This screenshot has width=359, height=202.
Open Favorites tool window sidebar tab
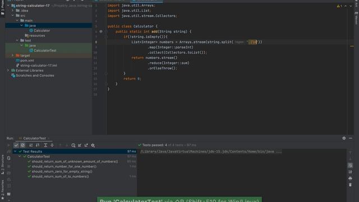2,190
